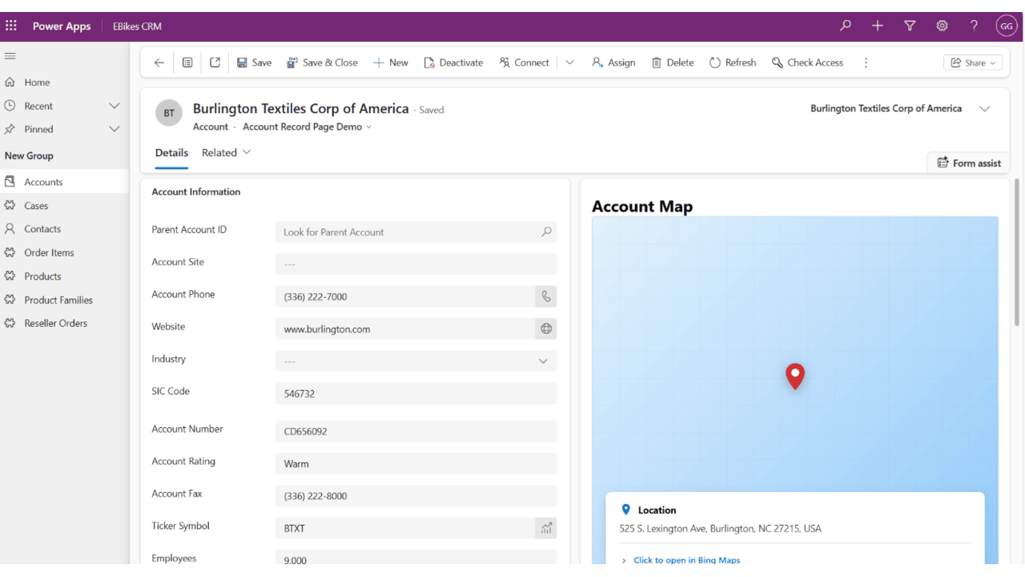Click the phone icon beside Account Phone
This screenshot has width=1025, height=577.
(546, 297)
